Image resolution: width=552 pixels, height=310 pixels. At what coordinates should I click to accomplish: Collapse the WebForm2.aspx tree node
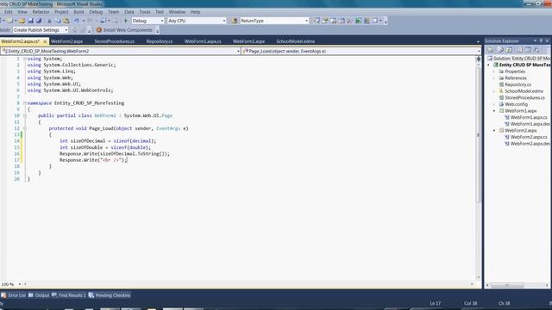tap(494, 130)
